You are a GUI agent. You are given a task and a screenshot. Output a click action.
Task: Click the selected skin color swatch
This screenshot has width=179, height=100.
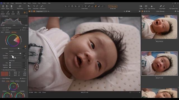[4, 74]
